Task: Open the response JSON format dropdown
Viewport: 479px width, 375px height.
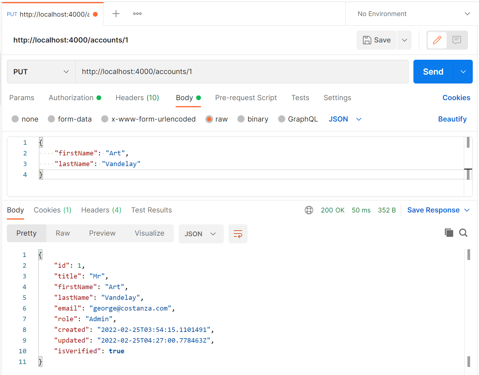Action: click(201, 234)
